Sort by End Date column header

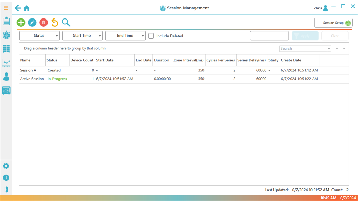click(x=144, y=60)
